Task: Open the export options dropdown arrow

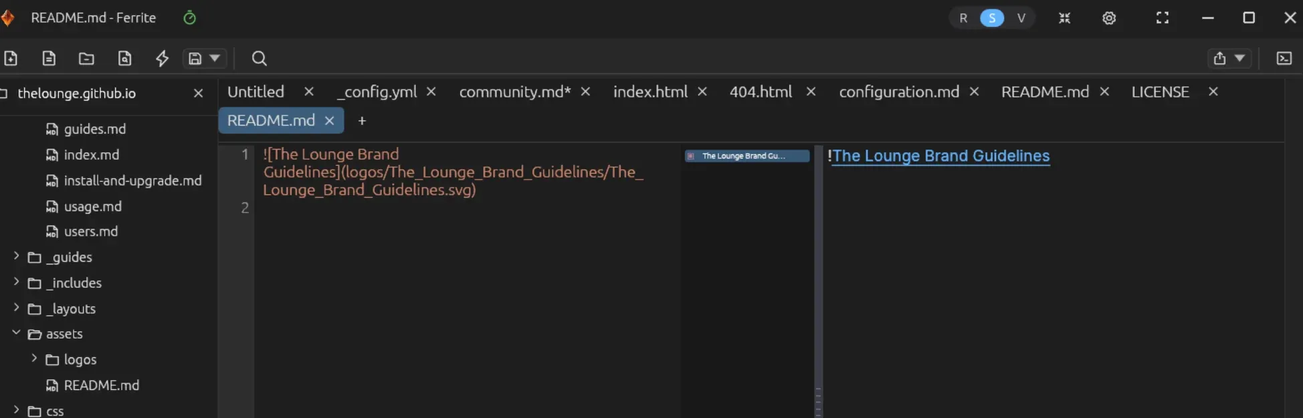Action: [x=1239, y=58]
